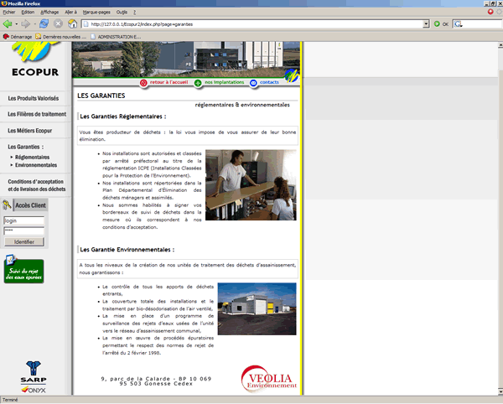Focus the password field under login
The height and width of the screenshot is (404, 503).
(24, 230)
